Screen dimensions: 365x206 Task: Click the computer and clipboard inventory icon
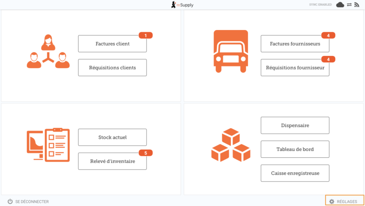(48, 145)
